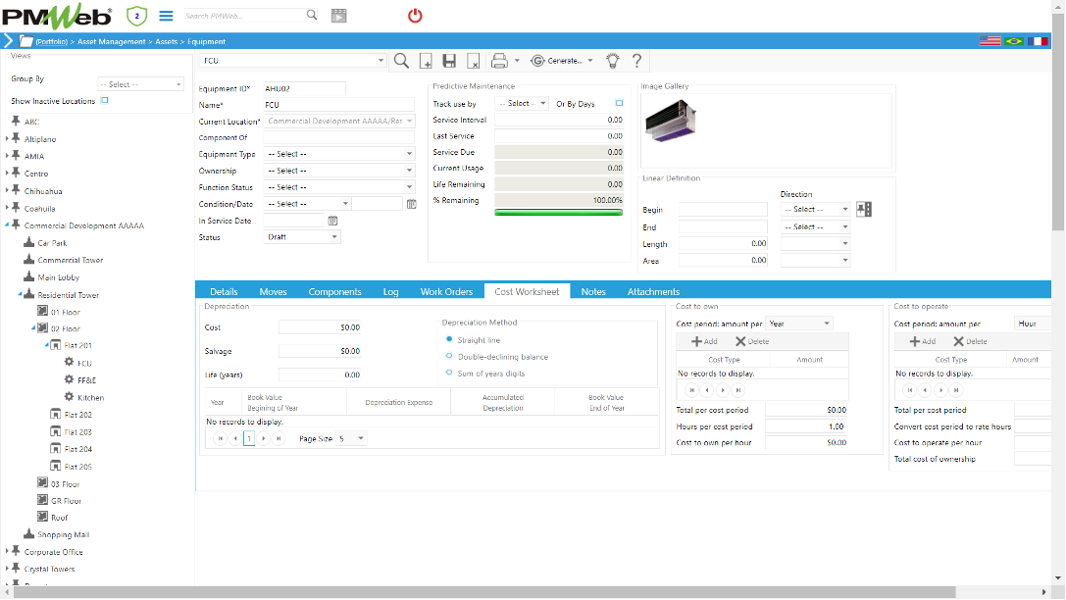Open the hamburger main menu
This screenshot has width=1066, height=600.
166,16
